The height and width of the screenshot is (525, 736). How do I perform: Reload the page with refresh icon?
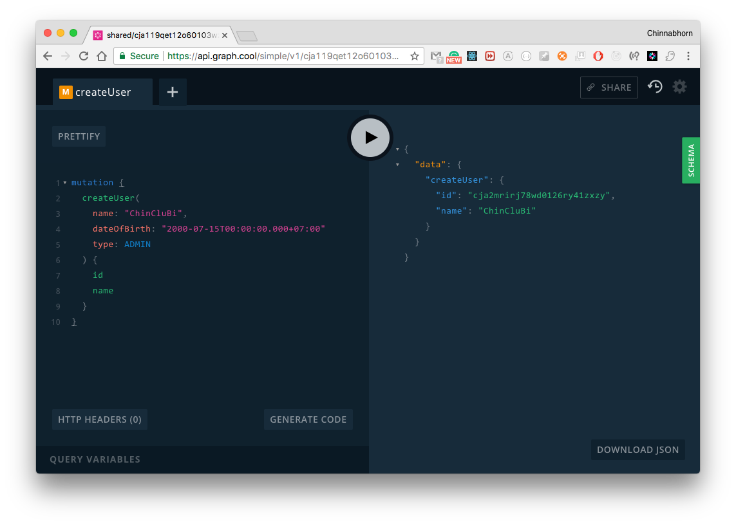[x=84, y=57]
